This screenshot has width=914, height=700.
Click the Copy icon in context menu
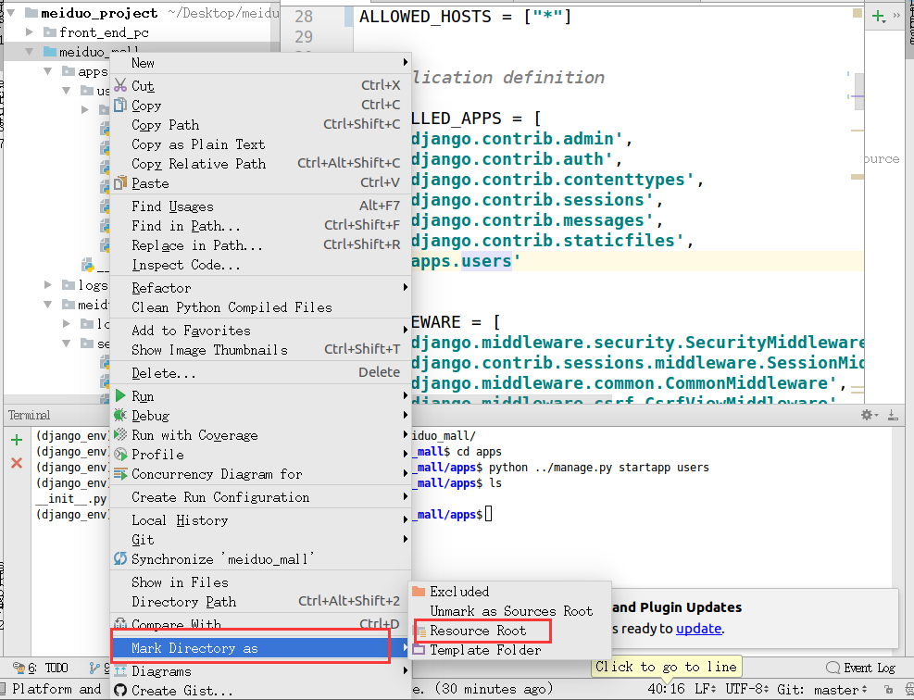point(120,105)
